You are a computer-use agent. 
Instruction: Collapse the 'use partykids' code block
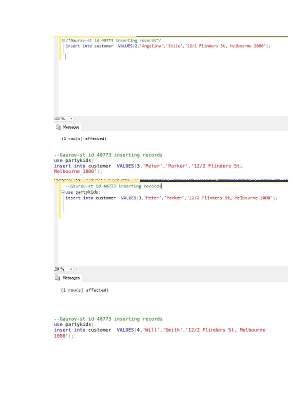click(63, 192)
